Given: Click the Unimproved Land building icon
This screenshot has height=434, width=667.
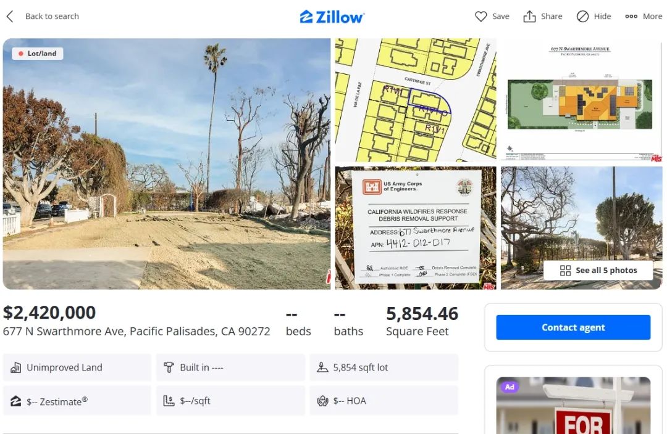Looking at the screenshot, I should tap(15, 367).
